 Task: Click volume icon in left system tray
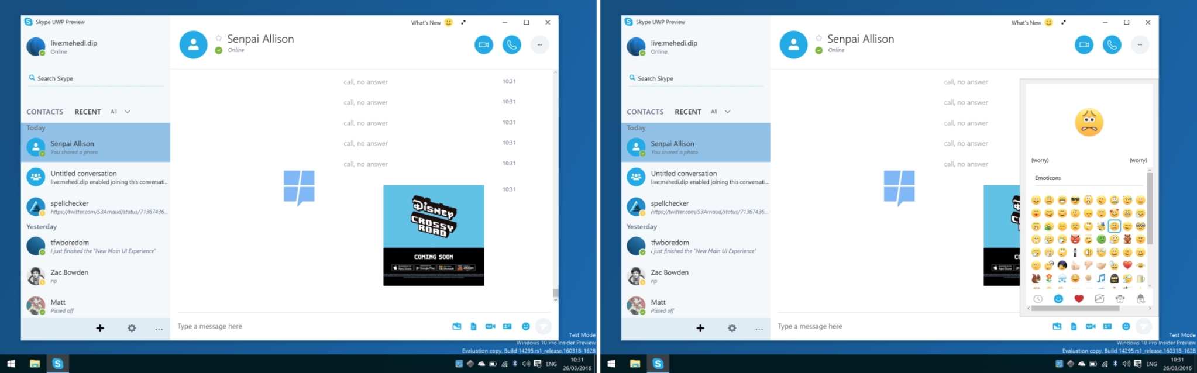click(x=526, y=364)
